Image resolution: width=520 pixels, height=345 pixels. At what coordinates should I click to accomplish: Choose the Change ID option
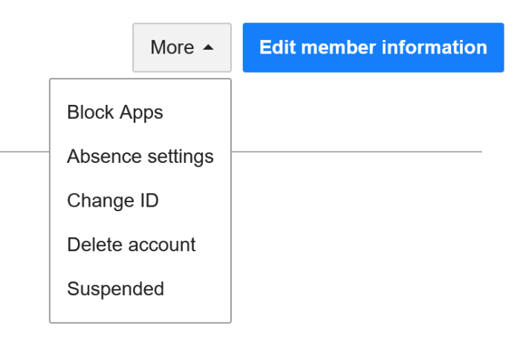[x=113, y=201]
